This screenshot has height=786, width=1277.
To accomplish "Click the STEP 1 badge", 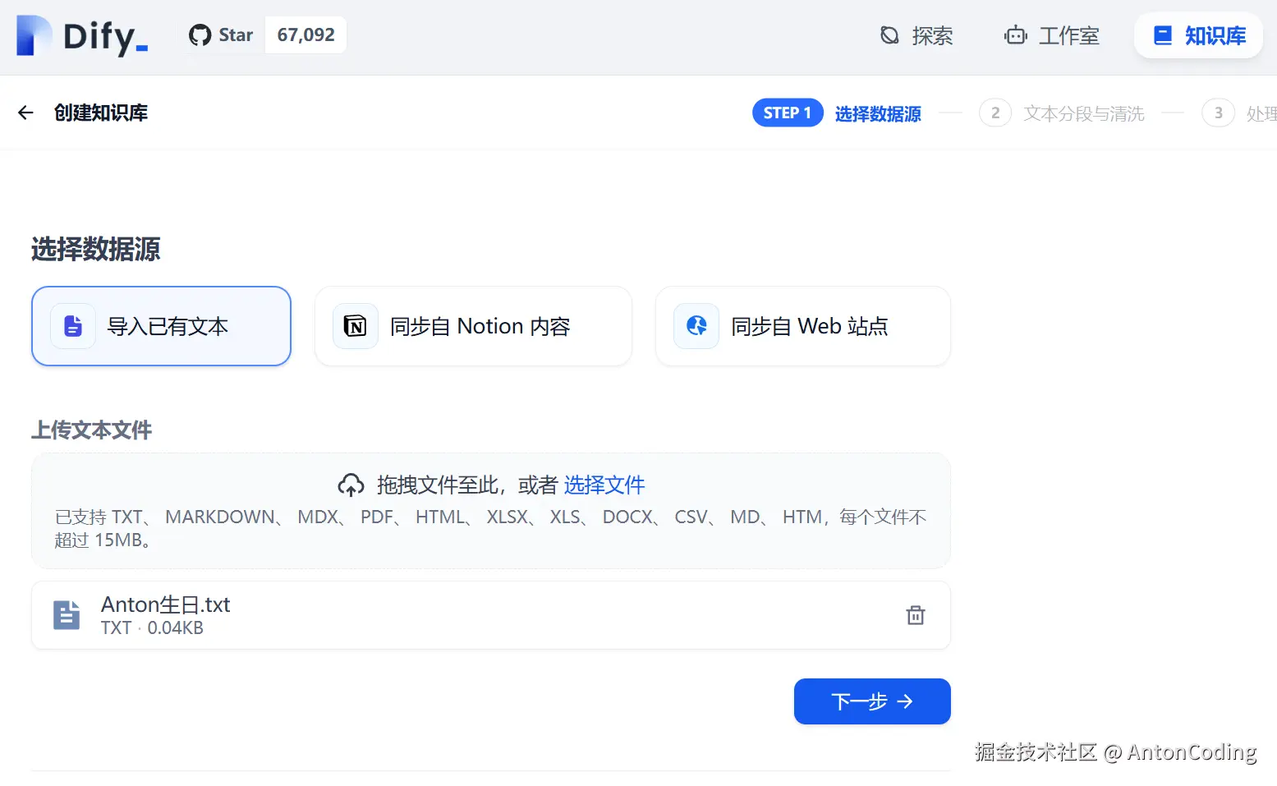I will (788, 113).
